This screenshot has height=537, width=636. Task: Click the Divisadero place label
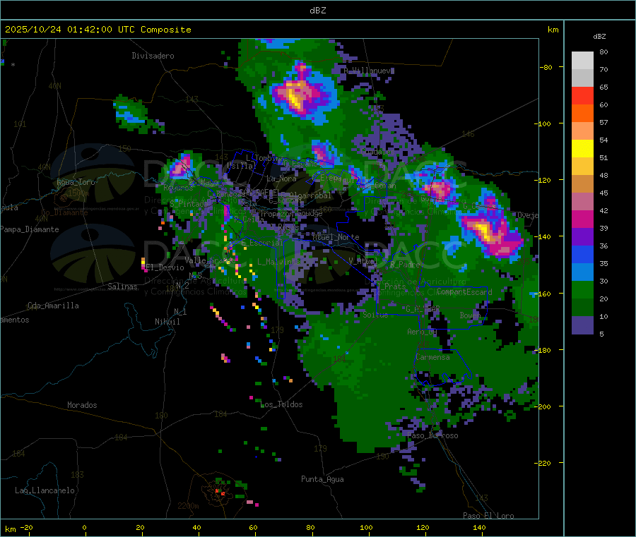pos(153,56)
